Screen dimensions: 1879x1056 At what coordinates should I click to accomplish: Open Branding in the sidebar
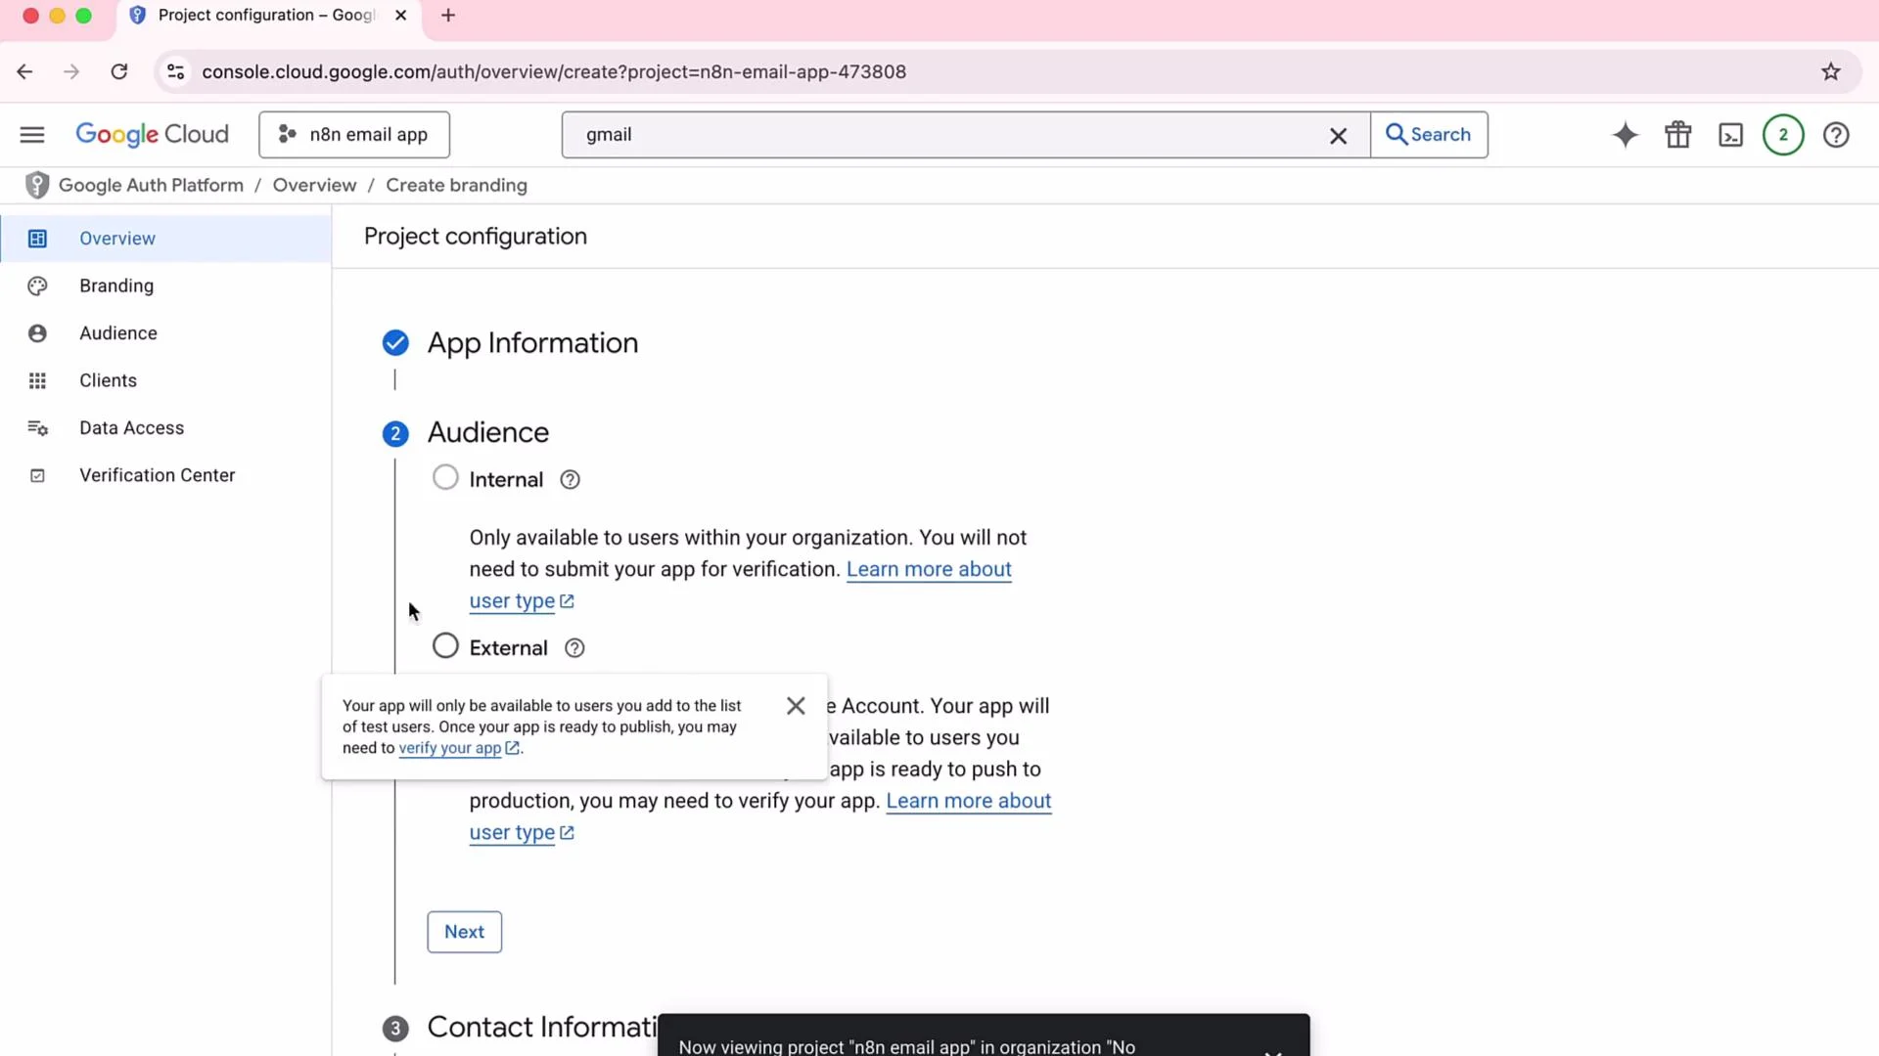coord(166,286)
